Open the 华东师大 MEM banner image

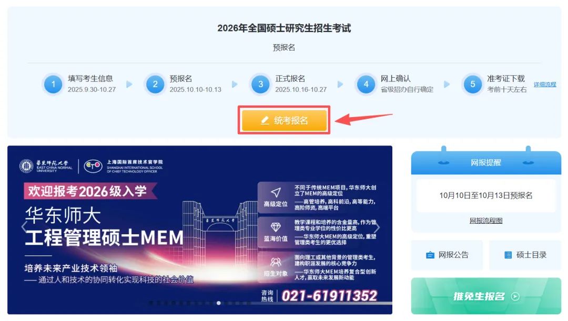coord(200,230)
